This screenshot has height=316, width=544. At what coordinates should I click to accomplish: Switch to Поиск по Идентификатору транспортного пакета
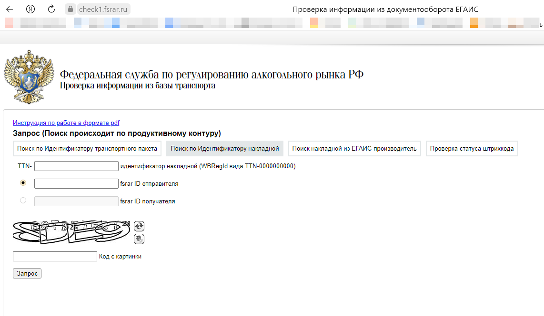point(87,148)
